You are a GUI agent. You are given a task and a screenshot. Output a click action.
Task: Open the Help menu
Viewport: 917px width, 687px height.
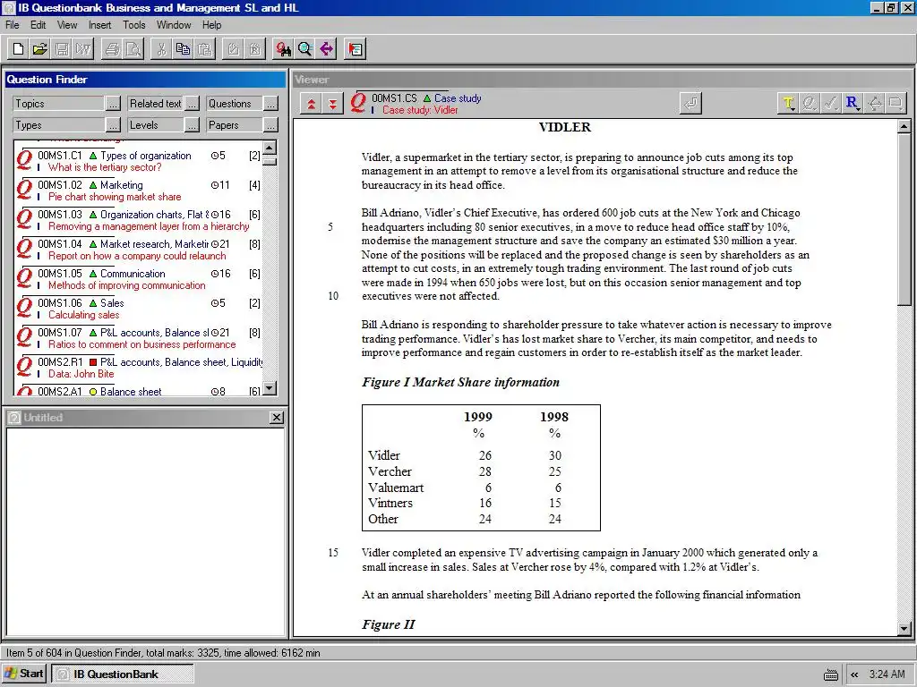(x=211, y=25)
